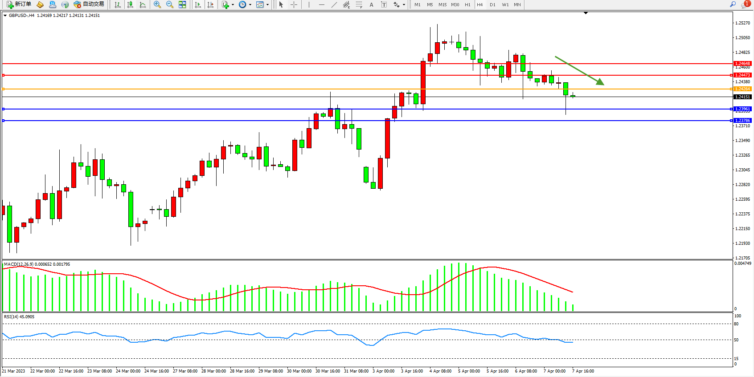The height and width of the screenshot is (377, 754).
Task: Click the orange 1.24264 price level label
Action: pos(742,89)
